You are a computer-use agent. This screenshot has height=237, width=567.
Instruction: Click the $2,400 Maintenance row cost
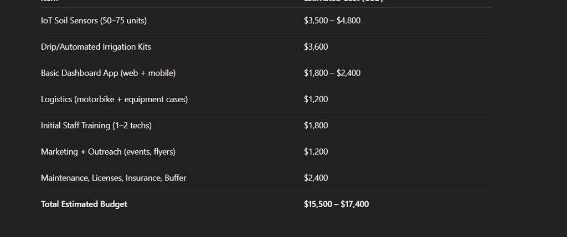316,178
